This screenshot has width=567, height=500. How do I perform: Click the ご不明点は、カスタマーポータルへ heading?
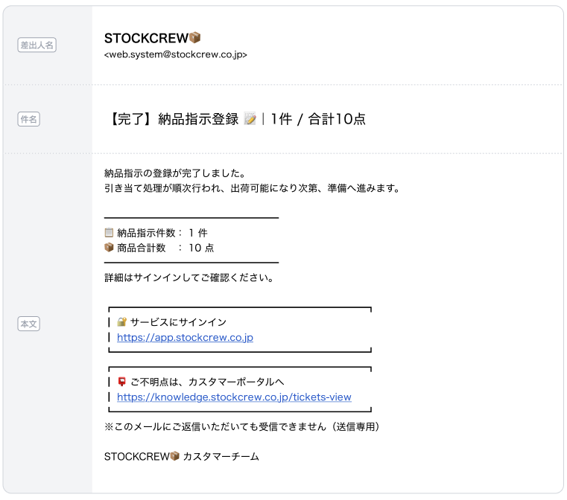pos(207,382)
